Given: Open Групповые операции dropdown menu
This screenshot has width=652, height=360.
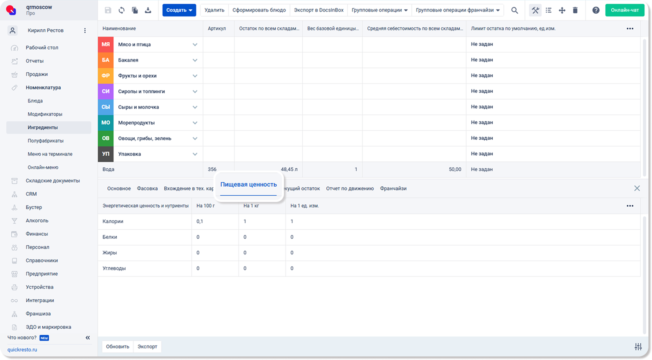Looking at the screenshot, I should point(379,10).
